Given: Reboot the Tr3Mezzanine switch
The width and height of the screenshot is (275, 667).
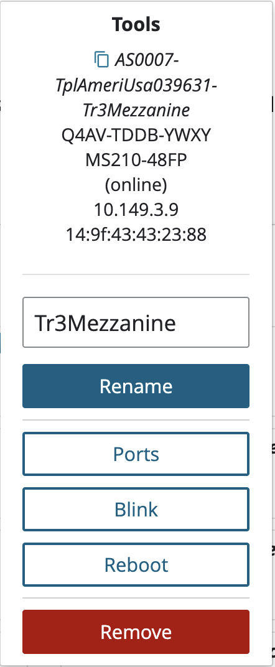Looking at the screenshot, I should coord(136,564).
